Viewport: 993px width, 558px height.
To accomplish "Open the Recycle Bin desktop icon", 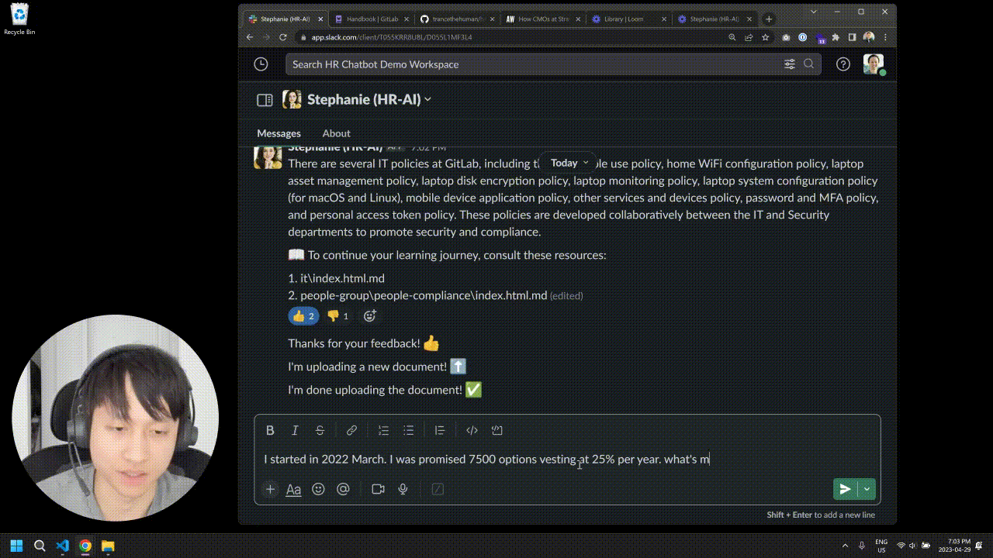I will coord(19,19).
